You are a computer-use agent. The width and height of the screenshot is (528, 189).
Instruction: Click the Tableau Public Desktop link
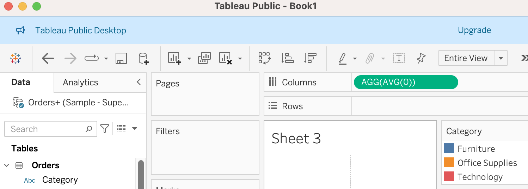pyautogui.click(x=81, y=31)
